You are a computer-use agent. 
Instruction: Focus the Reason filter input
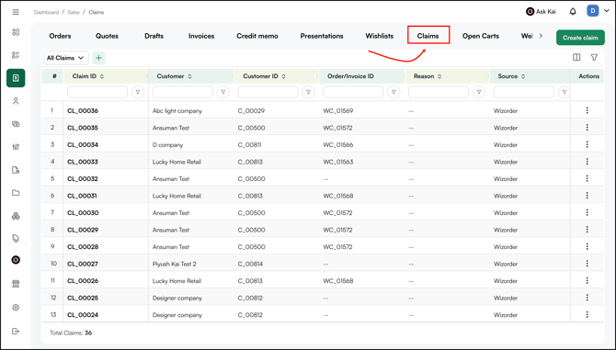click(x=439, y=92)
